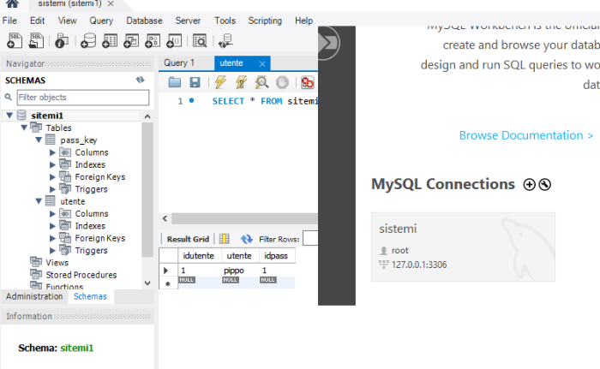This screenshot has height=369, width=600.
Task: Click the Filter Rows input box
Action: coord(310,238)
